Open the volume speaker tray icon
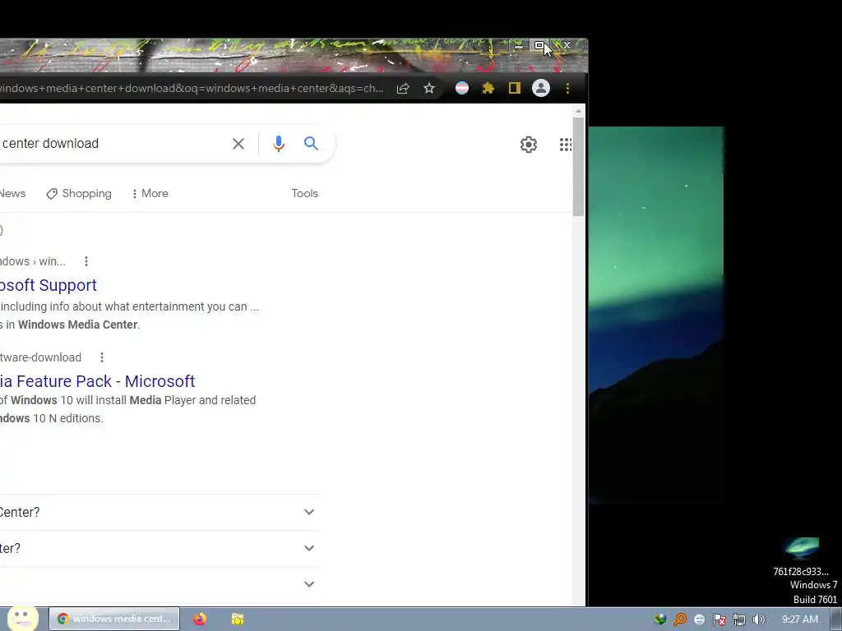 coord(759,619)
